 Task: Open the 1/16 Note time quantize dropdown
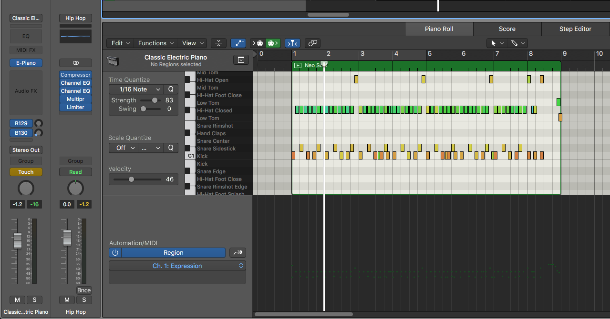[x=136, y=90]
